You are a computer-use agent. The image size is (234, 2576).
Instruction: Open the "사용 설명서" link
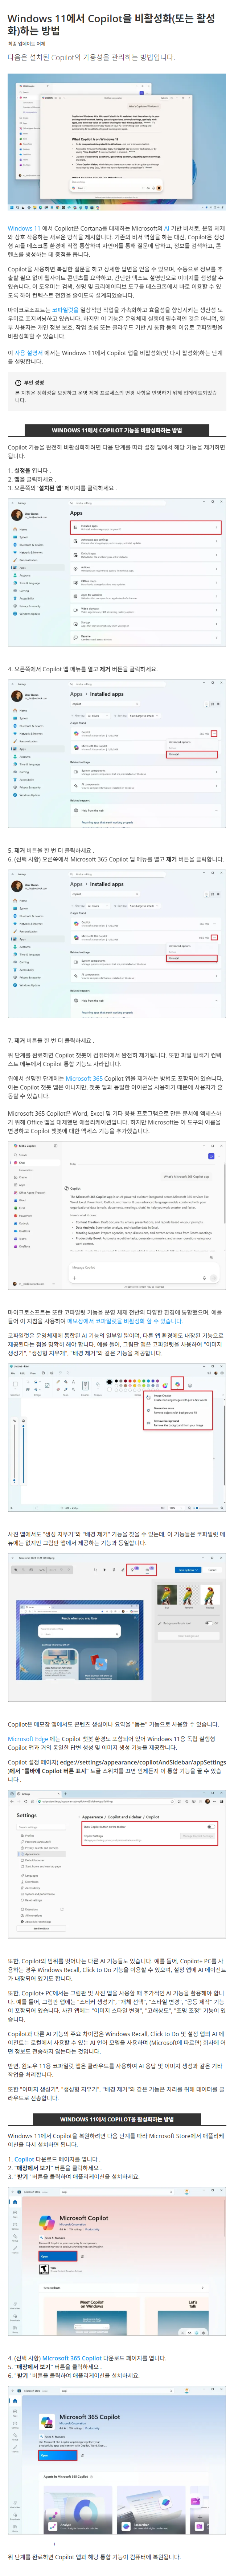click(x=29, y=353)
